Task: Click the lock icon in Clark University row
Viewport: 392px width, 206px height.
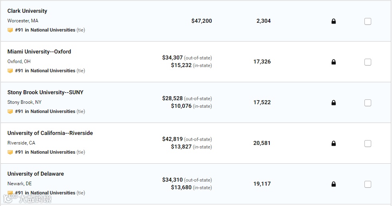Action: click(334, 21)
